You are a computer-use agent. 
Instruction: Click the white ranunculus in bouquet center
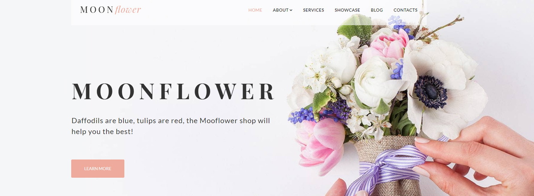point(376,82)
